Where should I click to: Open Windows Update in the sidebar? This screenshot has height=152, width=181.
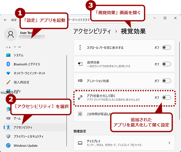[35, 145]
